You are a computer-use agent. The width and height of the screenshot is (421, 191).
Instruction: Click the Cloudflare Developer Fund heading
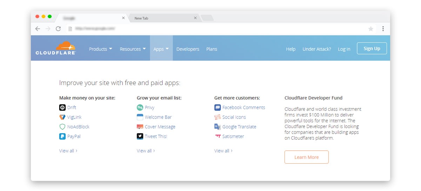pos(313,98)
